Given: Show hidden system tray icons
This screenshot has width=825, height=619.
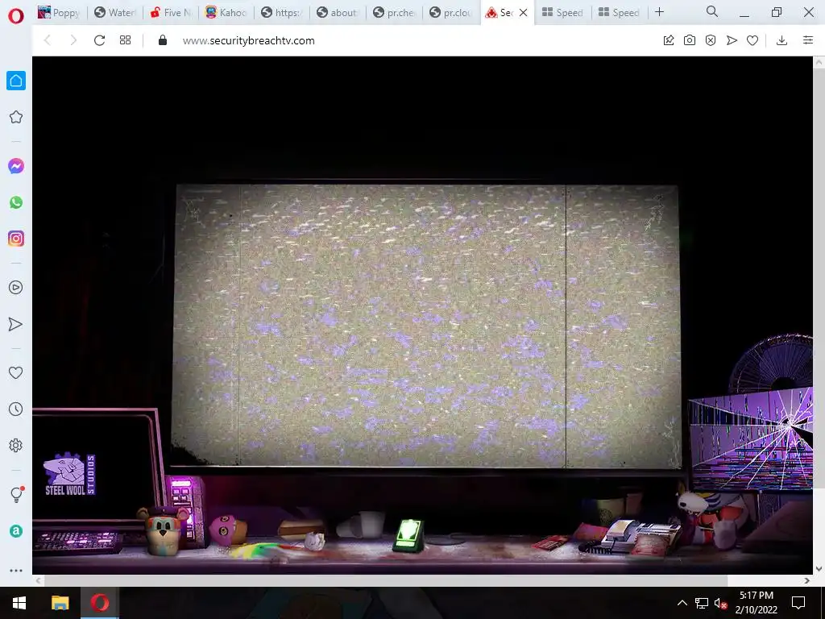Looking at the screenshot, I should (682, 603).
